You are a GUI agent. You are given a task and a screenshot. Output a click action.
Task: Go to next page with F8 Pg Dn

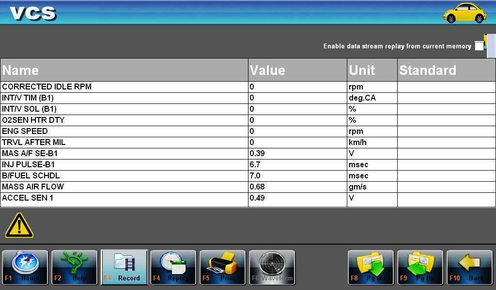click(x=371, y=267)
